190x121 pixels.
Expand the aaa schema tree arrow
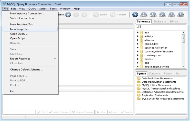(138, 32)
